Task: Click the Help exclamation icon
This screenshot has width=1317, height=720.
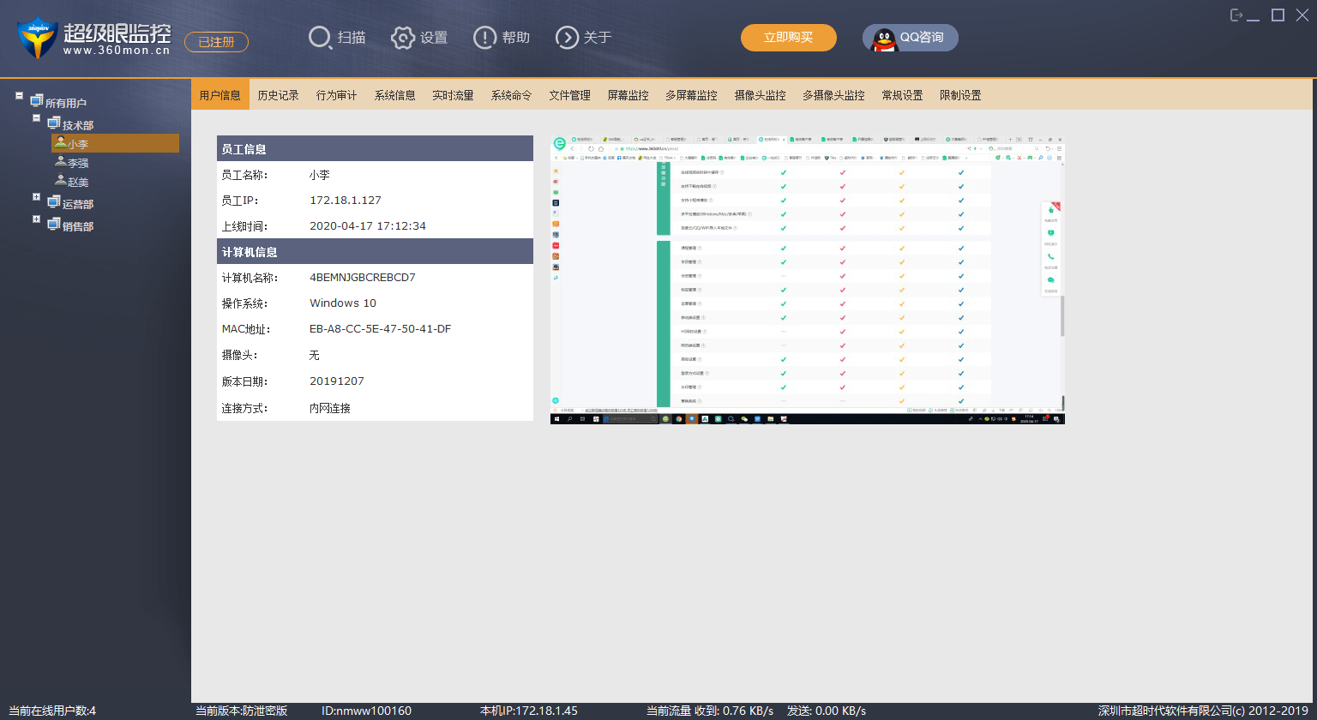Action: (484, 38)
